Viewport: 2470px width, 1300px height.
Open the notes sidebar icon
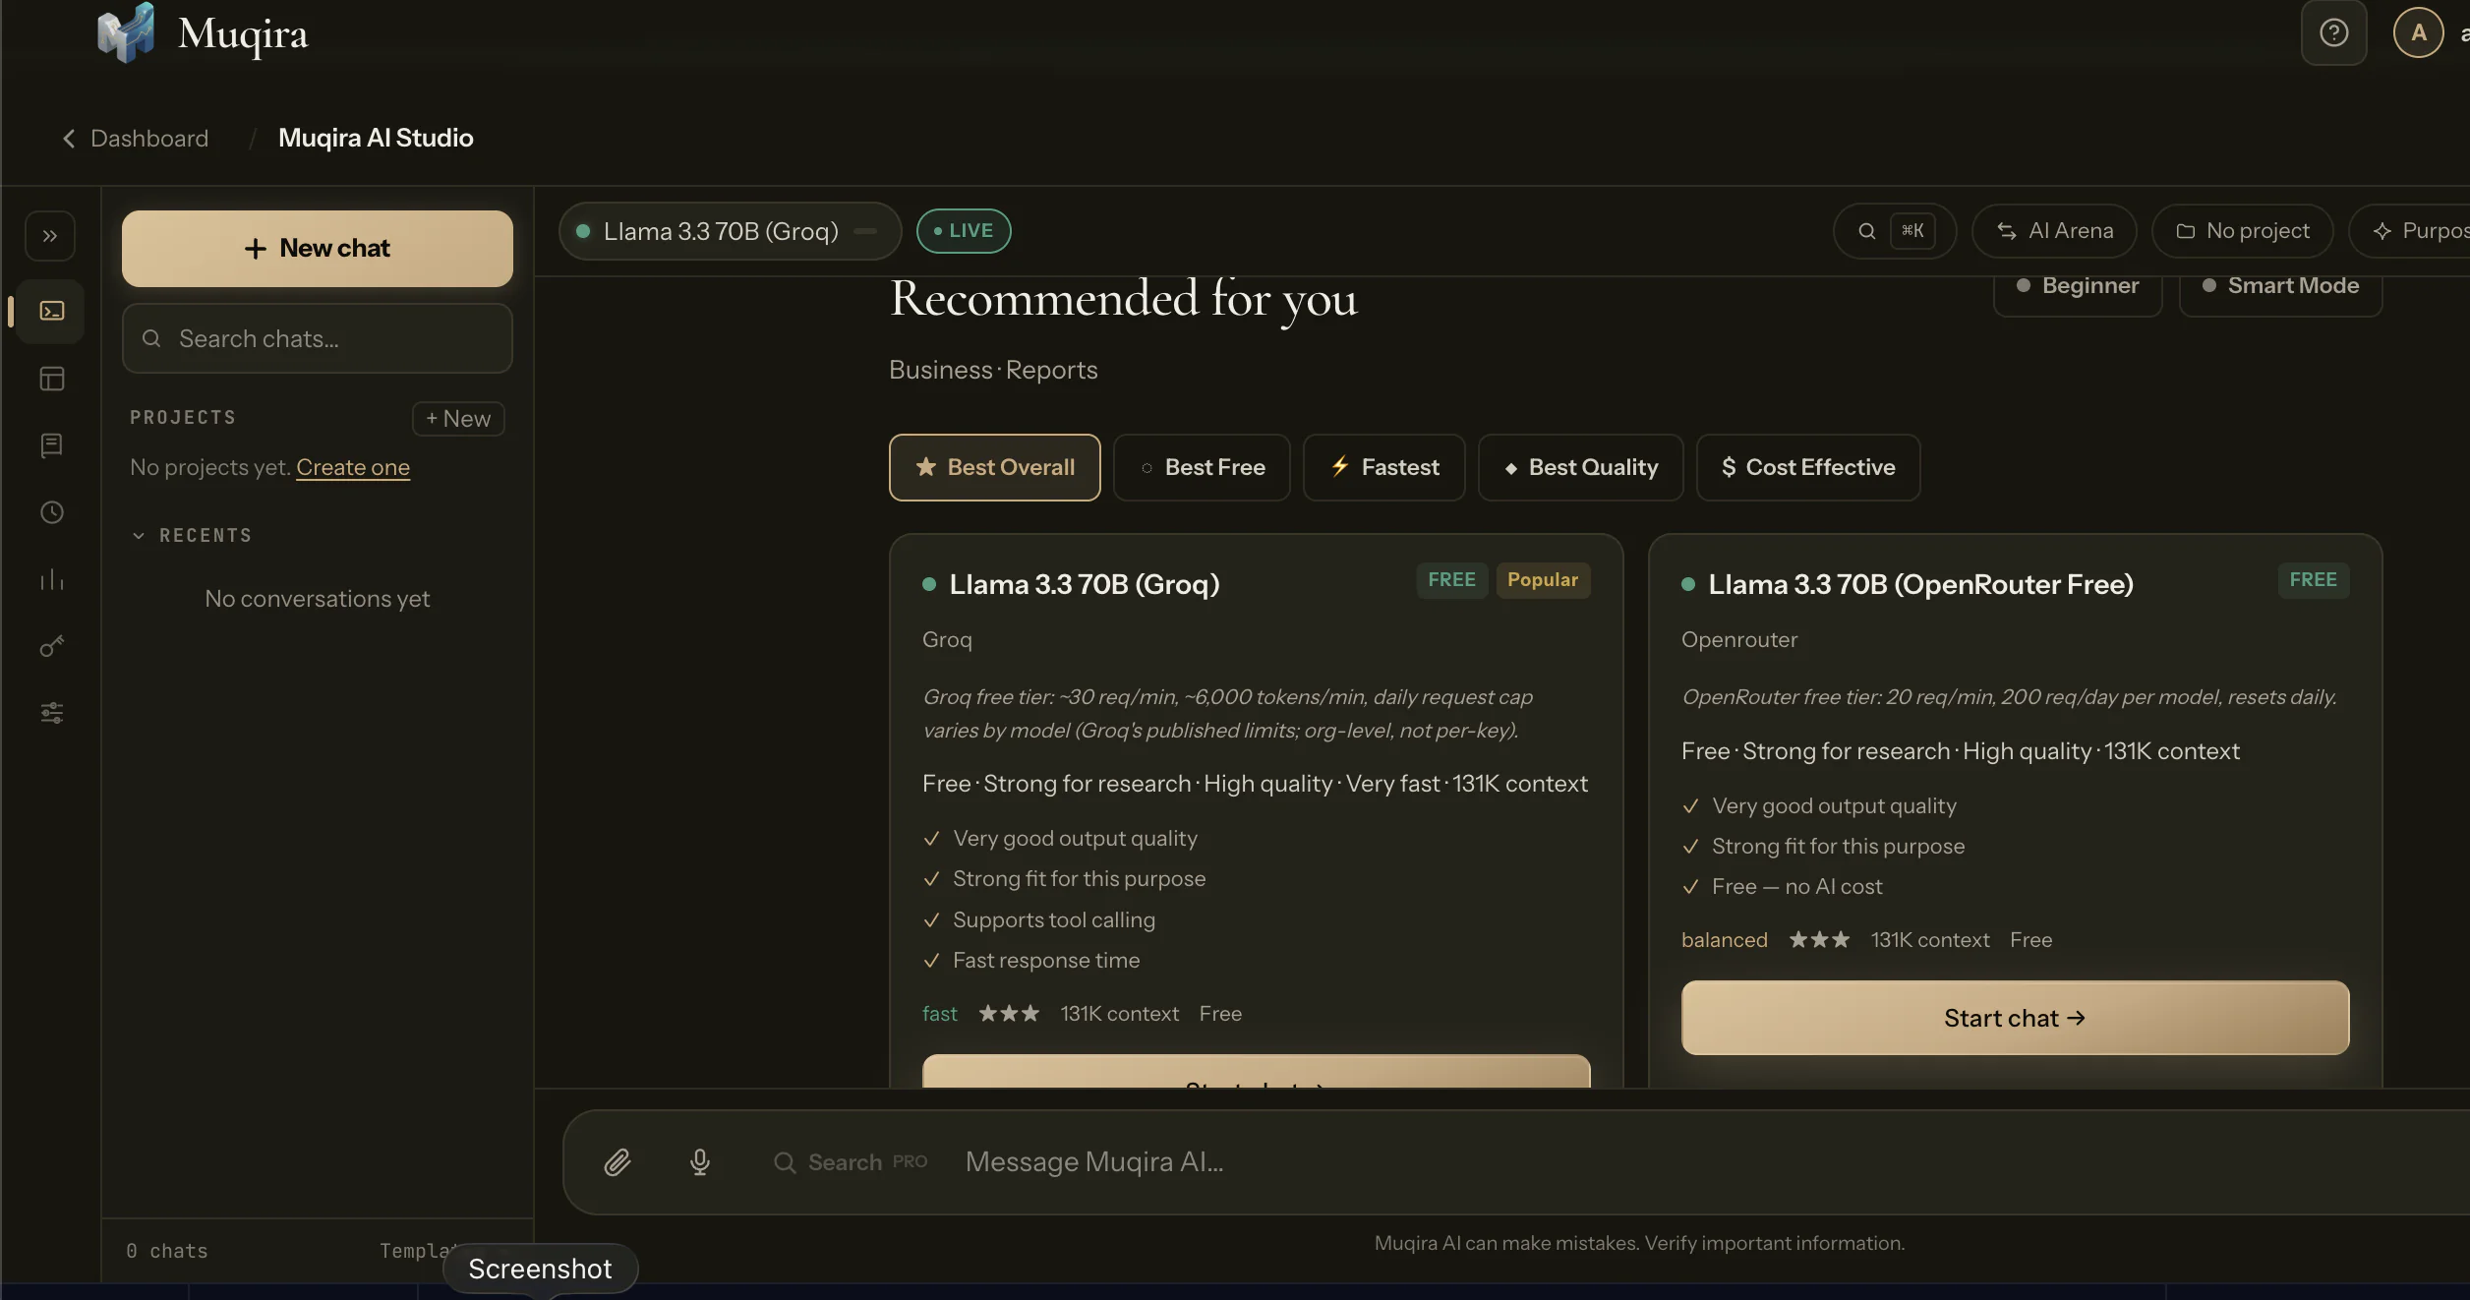(x=51, y=445)
